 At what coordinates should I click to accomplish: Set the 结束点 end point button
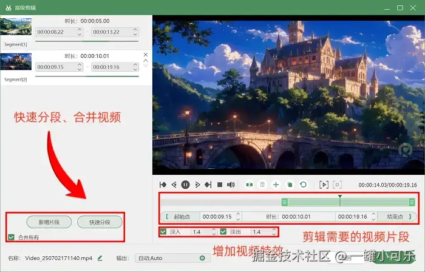pos(397,217)
